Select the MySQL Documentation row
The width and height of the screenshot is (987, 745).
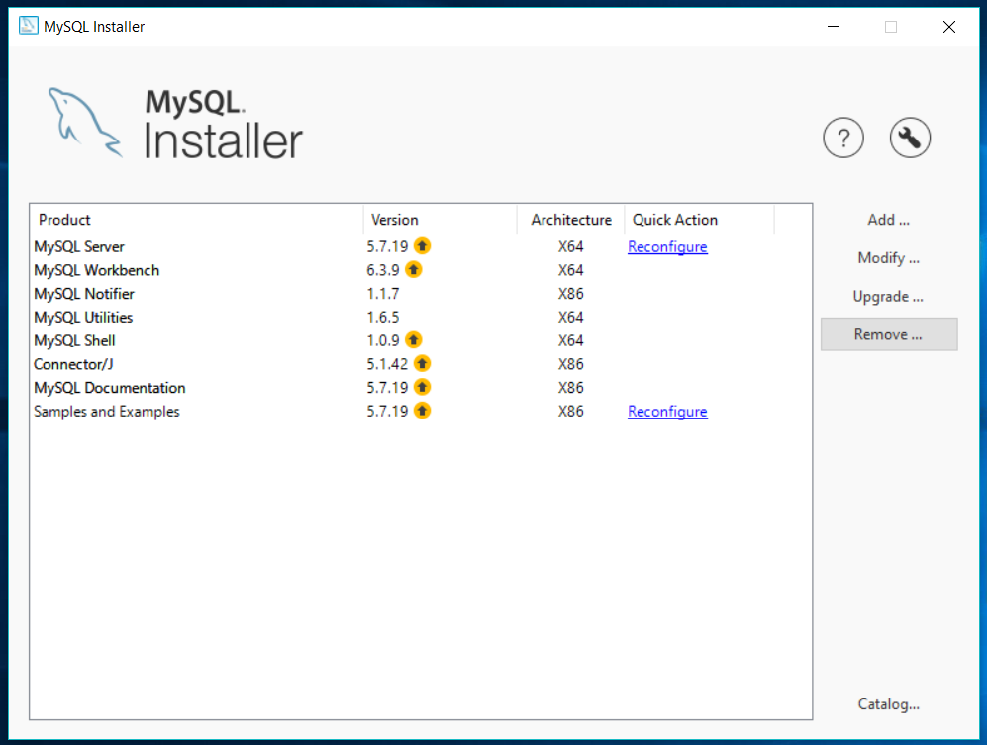click(x=421, y=388)
